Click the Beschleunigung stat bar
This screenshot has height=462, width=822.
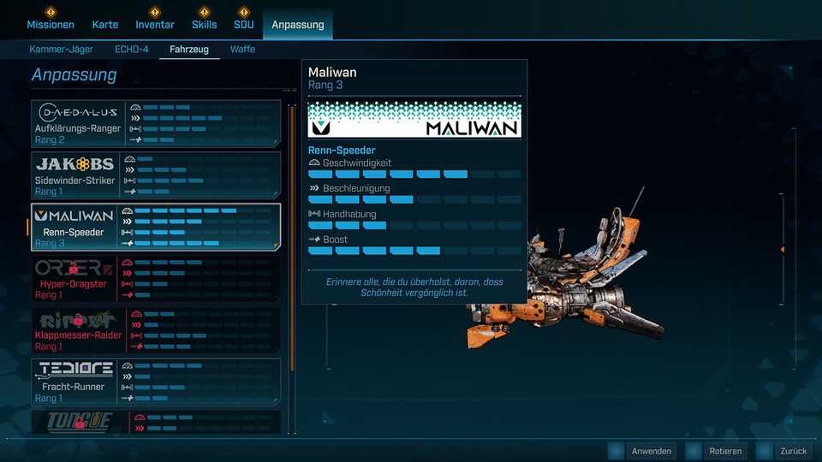click(414, 199)
